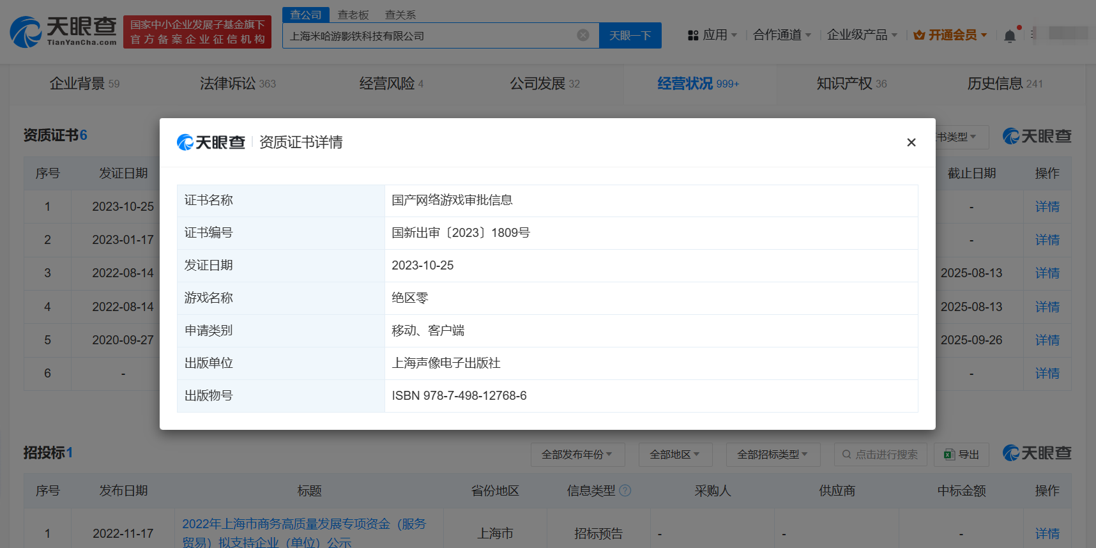Viewport: 1096px width, 548px height.
Task: Open the 开通会员 dropdown
Action: click(950, 35)
